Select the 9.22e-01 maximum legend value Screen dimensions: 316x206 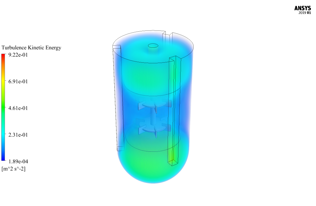[x=18, y=55]
